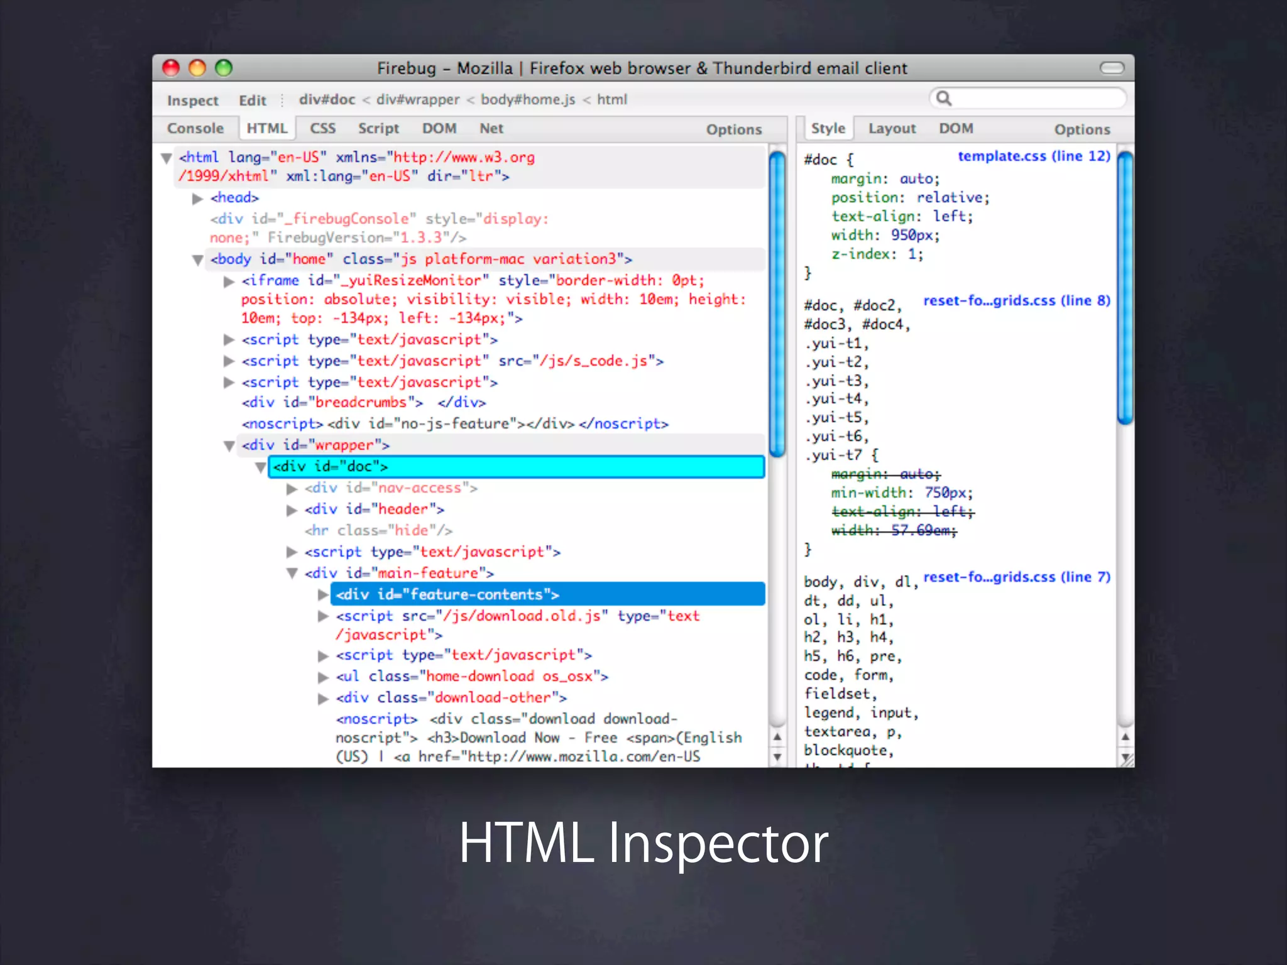Click the green zoom window button
Image resolution: width=1287 pixels, height=965 pixels.
[x=224, y=68]
